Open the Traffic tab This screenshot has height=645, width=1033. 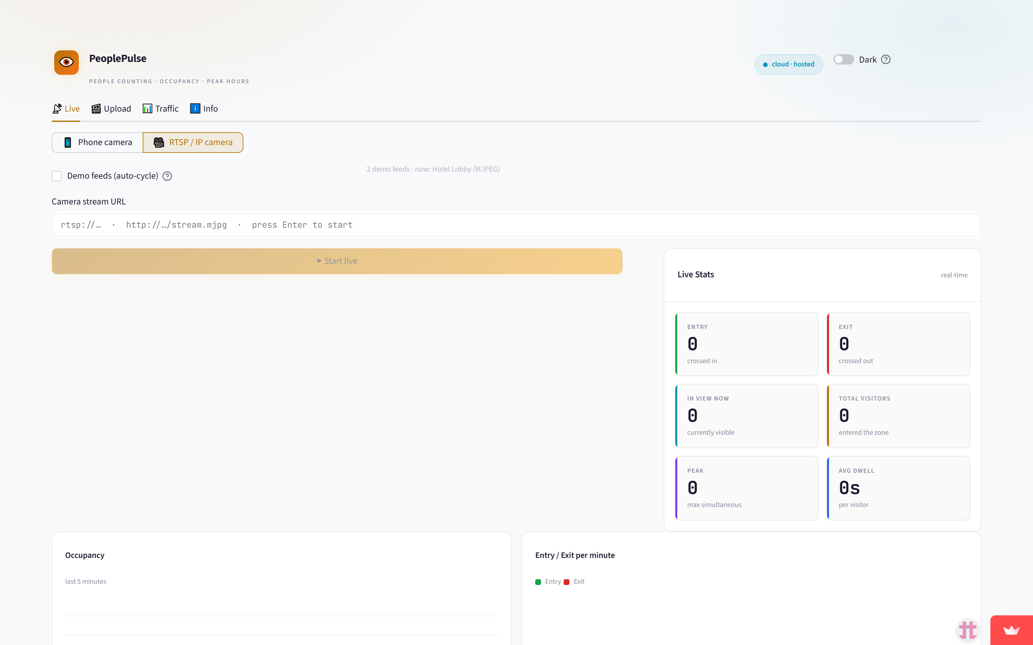tap(160, 109)
